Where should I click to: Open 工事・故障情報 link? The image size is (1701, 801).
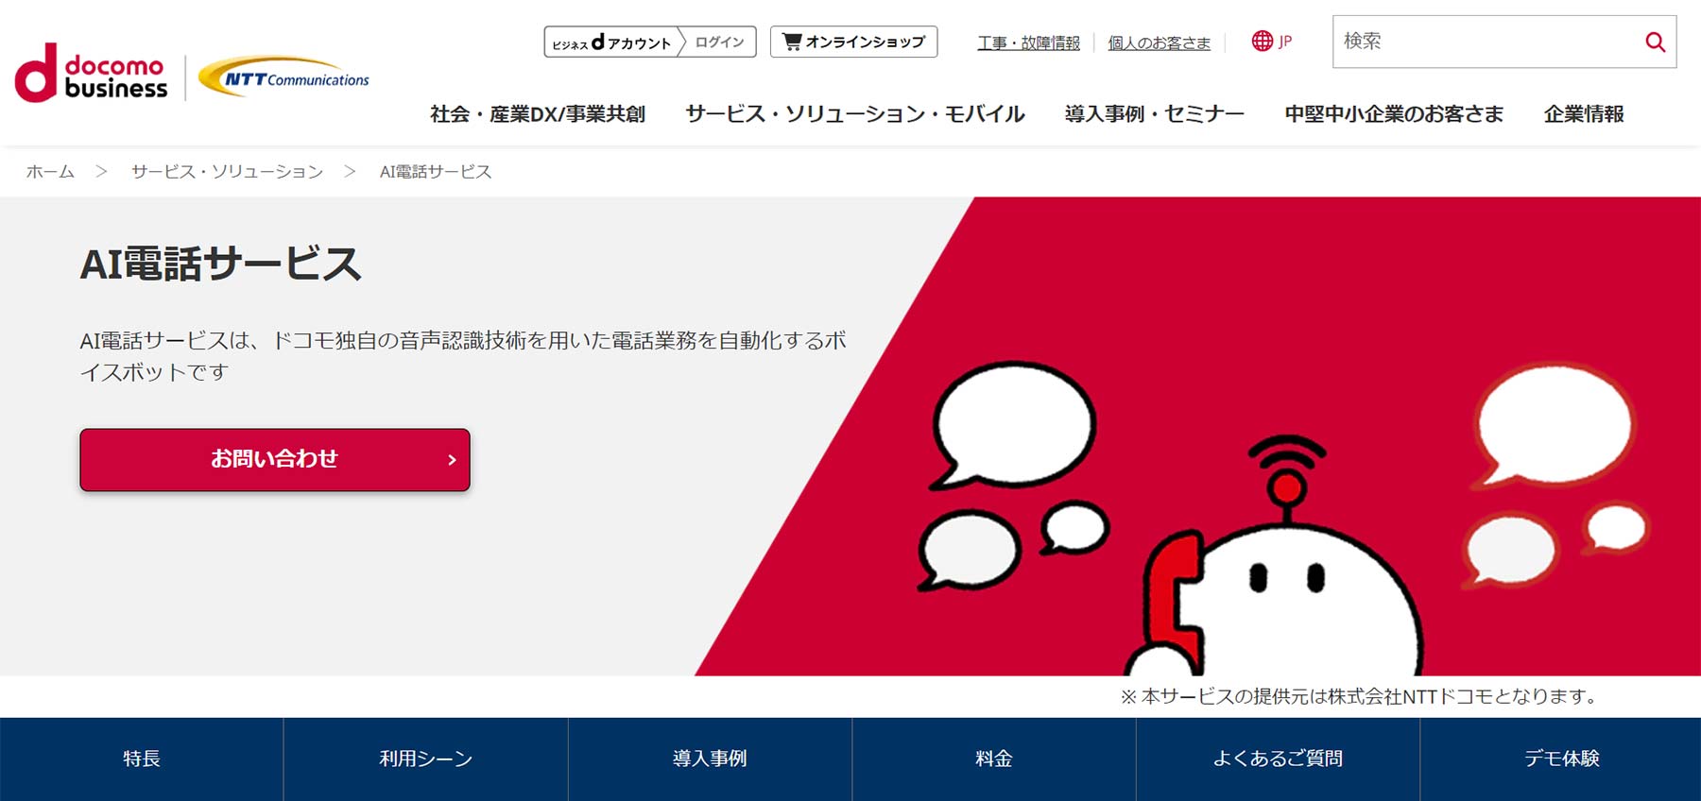pyautogui.click(x=1028, y=43)
